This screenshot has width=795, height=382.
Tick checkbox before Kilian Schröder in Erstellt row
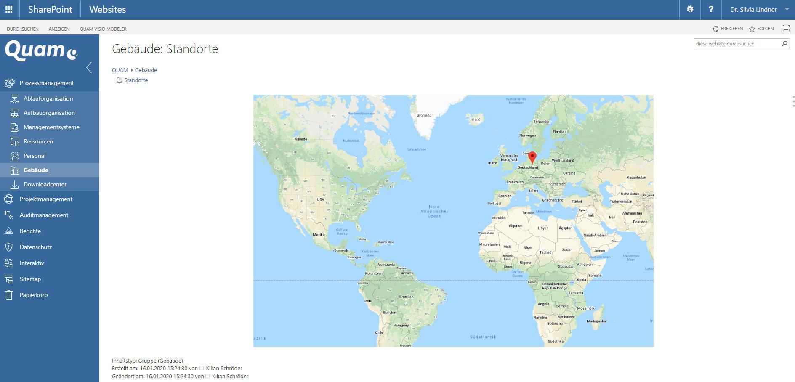click(202, 368)
